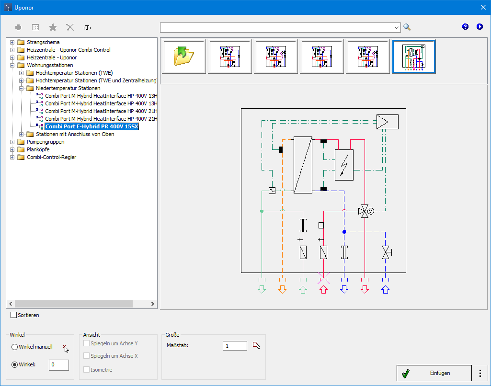The image size is (491, 386).
Task: Click the blue arrow icon at top right
Action: 480,27
